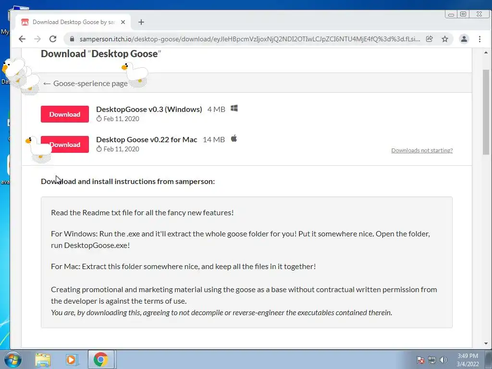Open the Chrome profile avatar icon
This screenshot has height=369, width=492.
point(464,39)
